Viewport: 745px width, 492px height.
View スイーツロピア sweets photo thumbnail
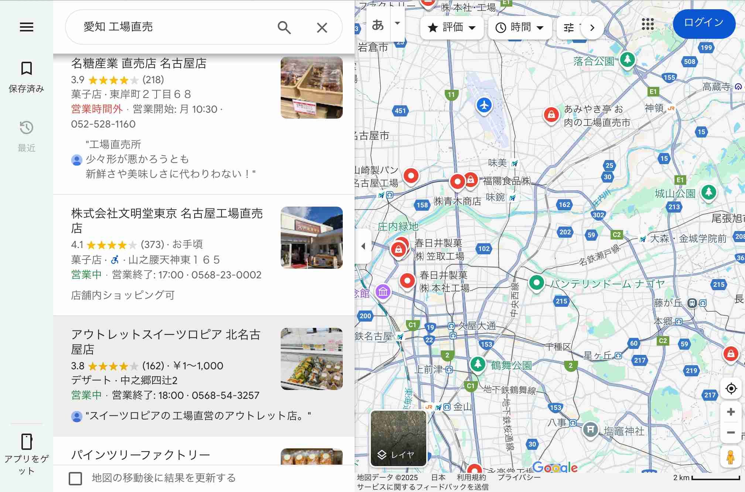point(311,359)
